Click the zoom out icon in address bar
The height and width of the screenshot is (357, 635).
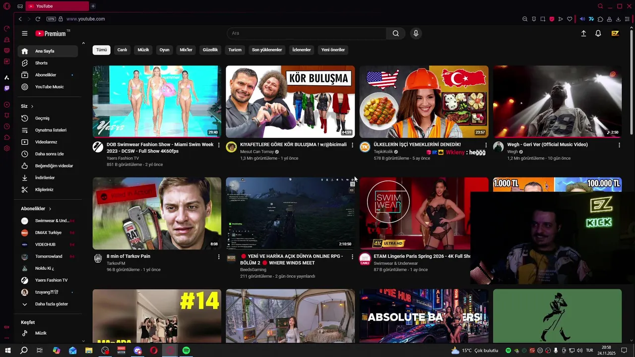(525, 19)
